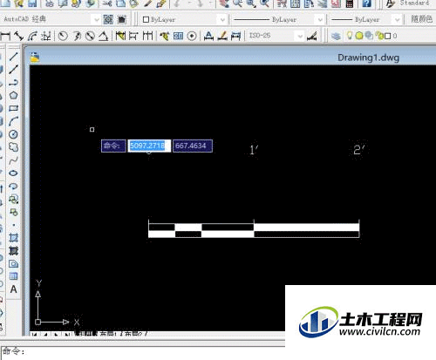The width and height of the screenshot is (436, 360).
Task: Toggle layer 0 on/off lightbulb
Action: [350, 36]
